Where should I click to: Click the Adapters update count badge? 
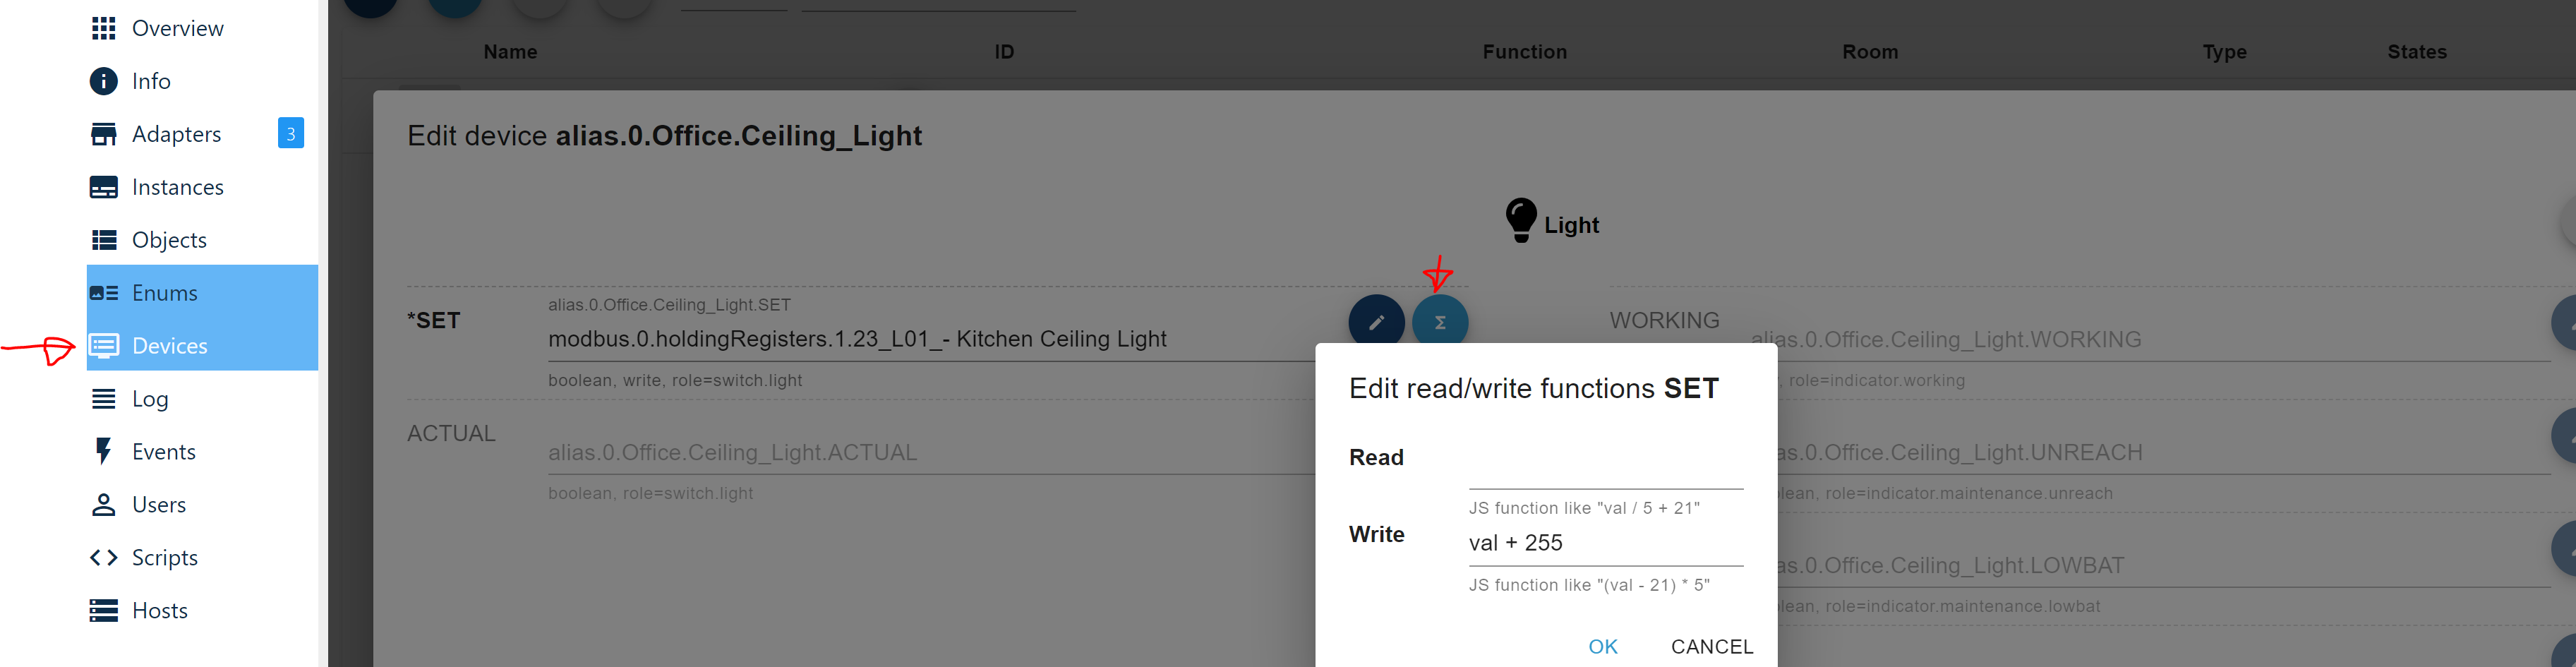pos(290,133)
